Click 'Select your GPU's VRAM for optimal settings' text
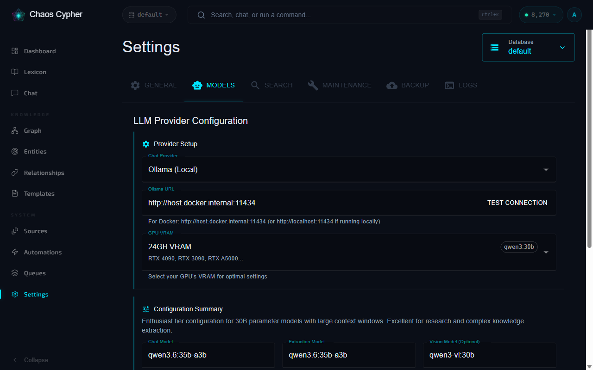Image resolution: width=593 pixels, height=370 pixels. tap(208, 277)
